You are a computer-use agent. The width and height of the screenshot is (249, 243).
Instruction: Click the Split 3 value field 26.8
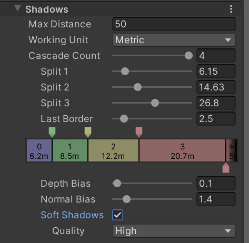click(x=216, y=103)
